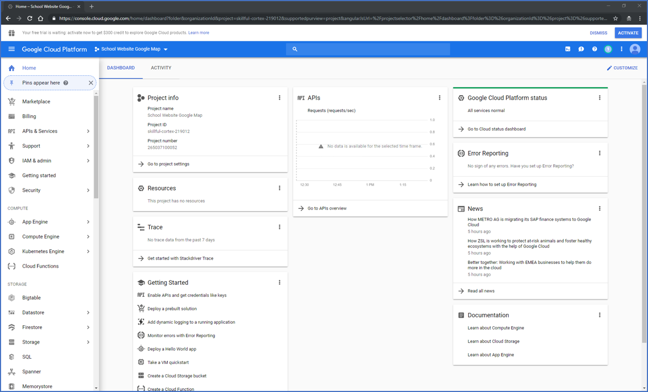Expand the Support submenu arrow
648x392 pixels.
88,146
